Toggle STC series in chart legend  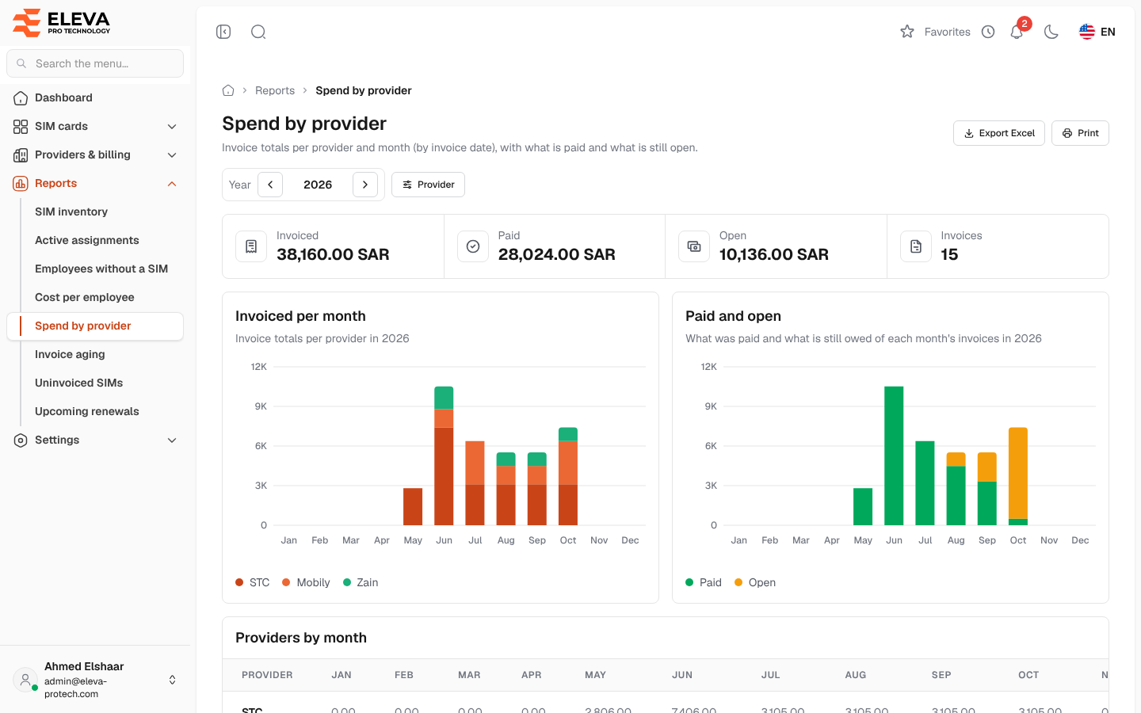[253, 582]
